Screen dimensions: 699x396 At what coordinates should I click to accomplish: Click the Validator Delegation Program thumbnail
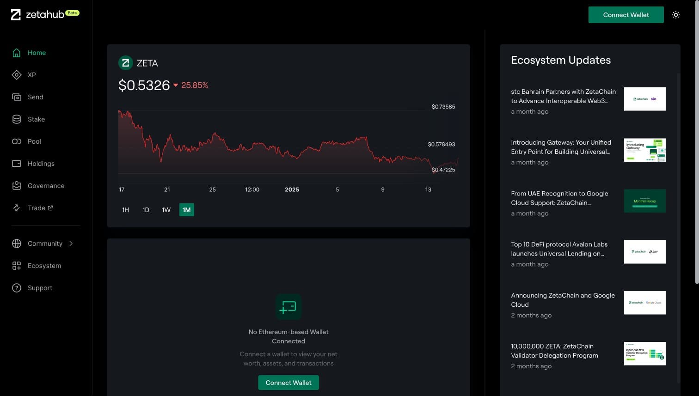tap(645, 353)
